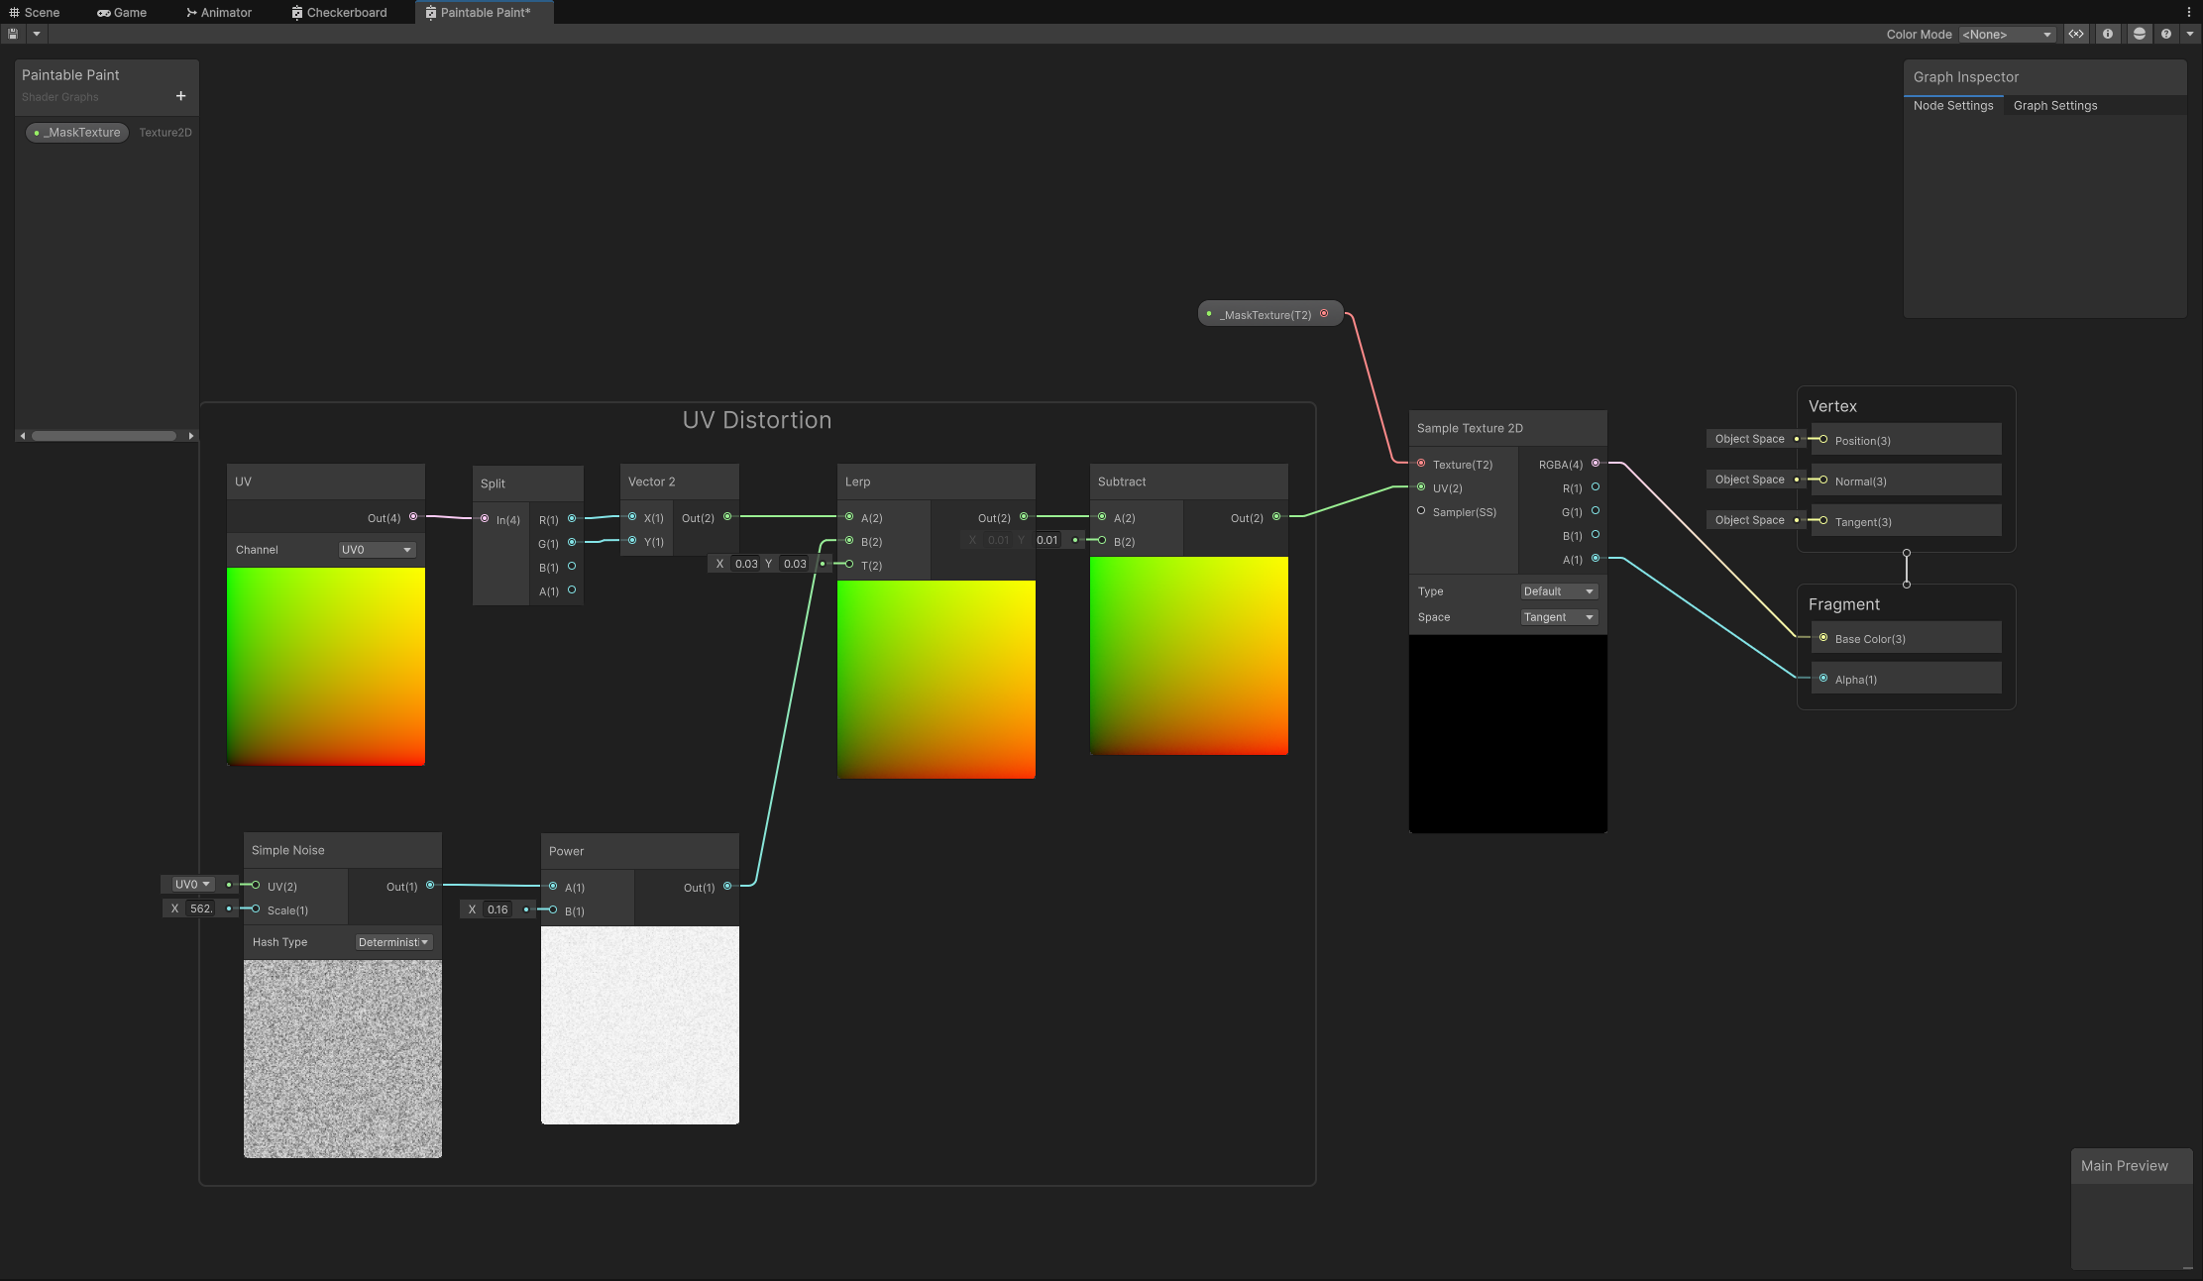Click the Power node preview thumbnail
This screenshot has width=2203, height=1281.
(640, 1024)
